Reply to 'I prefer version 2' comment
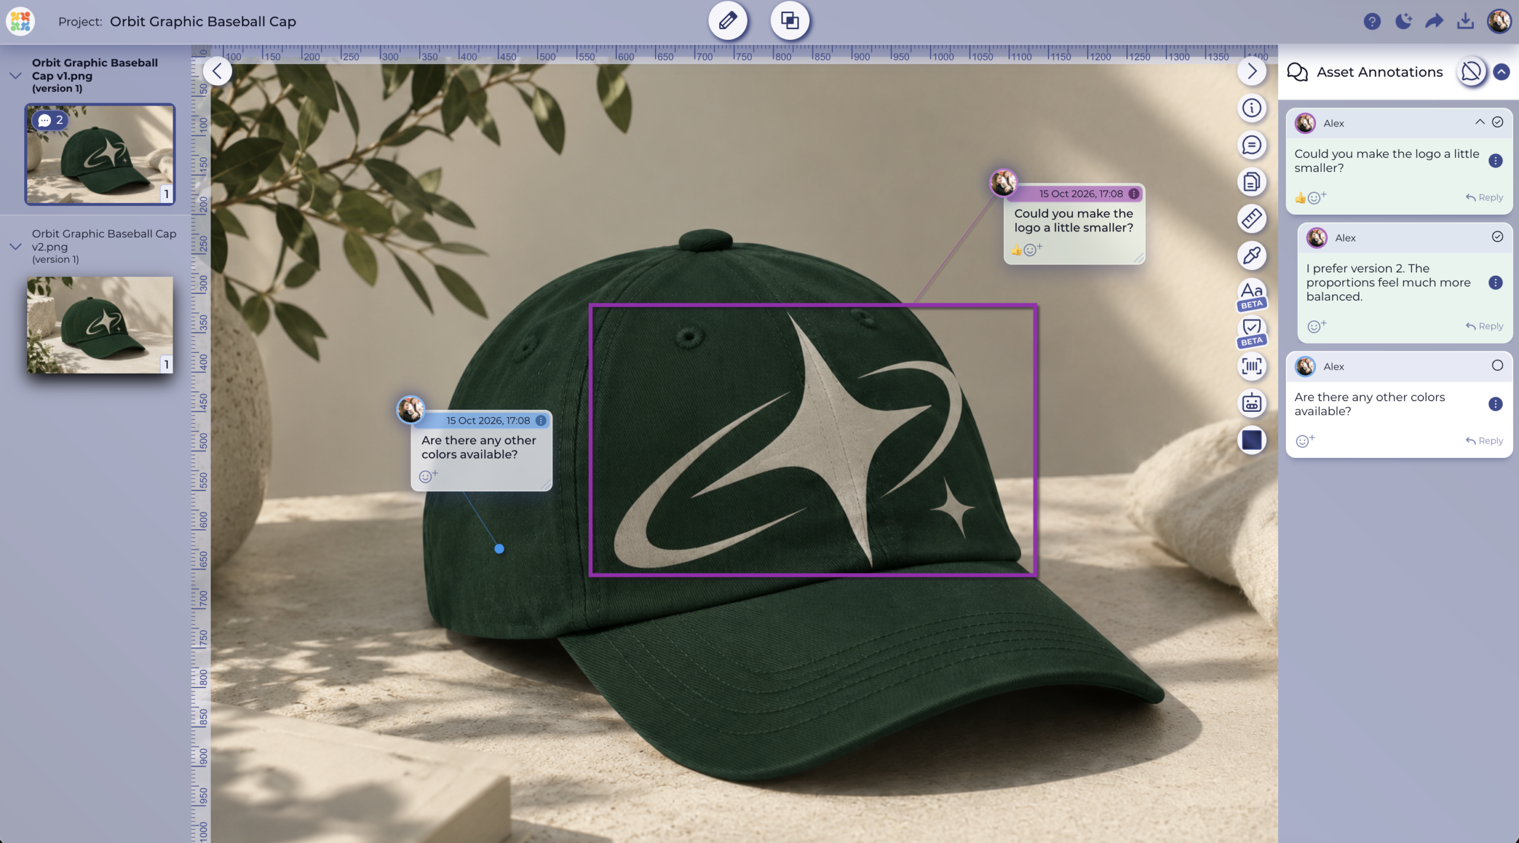Screen dimensions: 1519x843 (x=1484, y=326)
